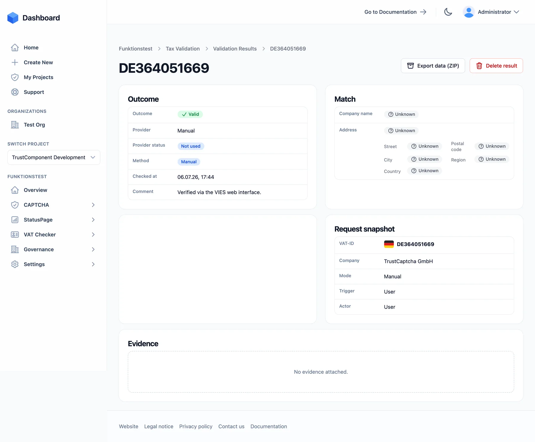
Task: Click the Home house icon in sidebar
Action: point(15,47)
